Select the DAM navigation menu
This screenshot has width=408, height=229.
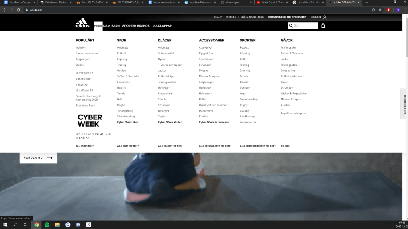(106, 26)
